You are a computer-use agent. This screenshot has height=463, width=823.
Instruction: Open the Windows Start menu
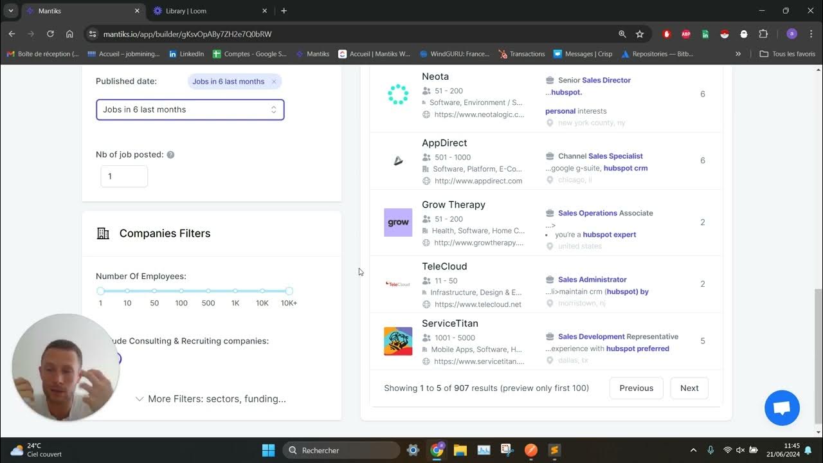click(x=269, y=450)
